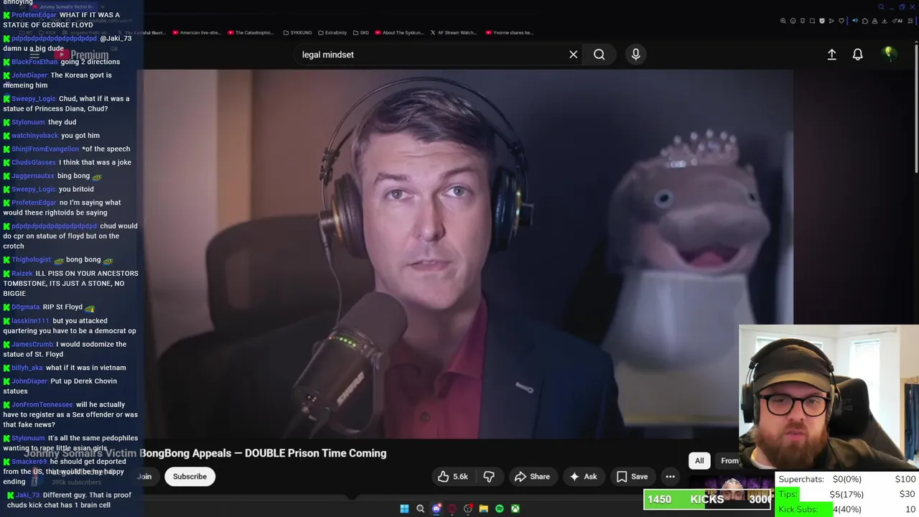Share the video
Image resolution: width=919 pixels, height=517 pixels.
532,477
